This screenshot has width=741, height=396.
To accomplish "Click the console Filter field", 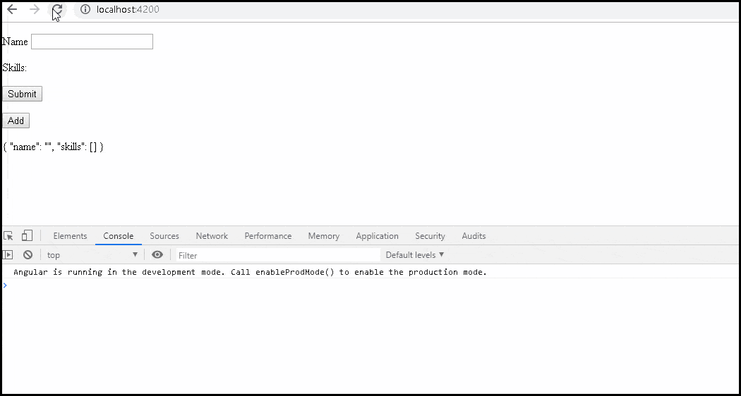I will point(277,255).
